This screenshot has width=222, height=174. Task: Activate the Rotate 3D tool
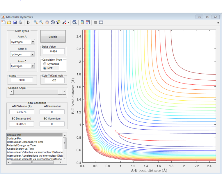click(x=52, y=22)
